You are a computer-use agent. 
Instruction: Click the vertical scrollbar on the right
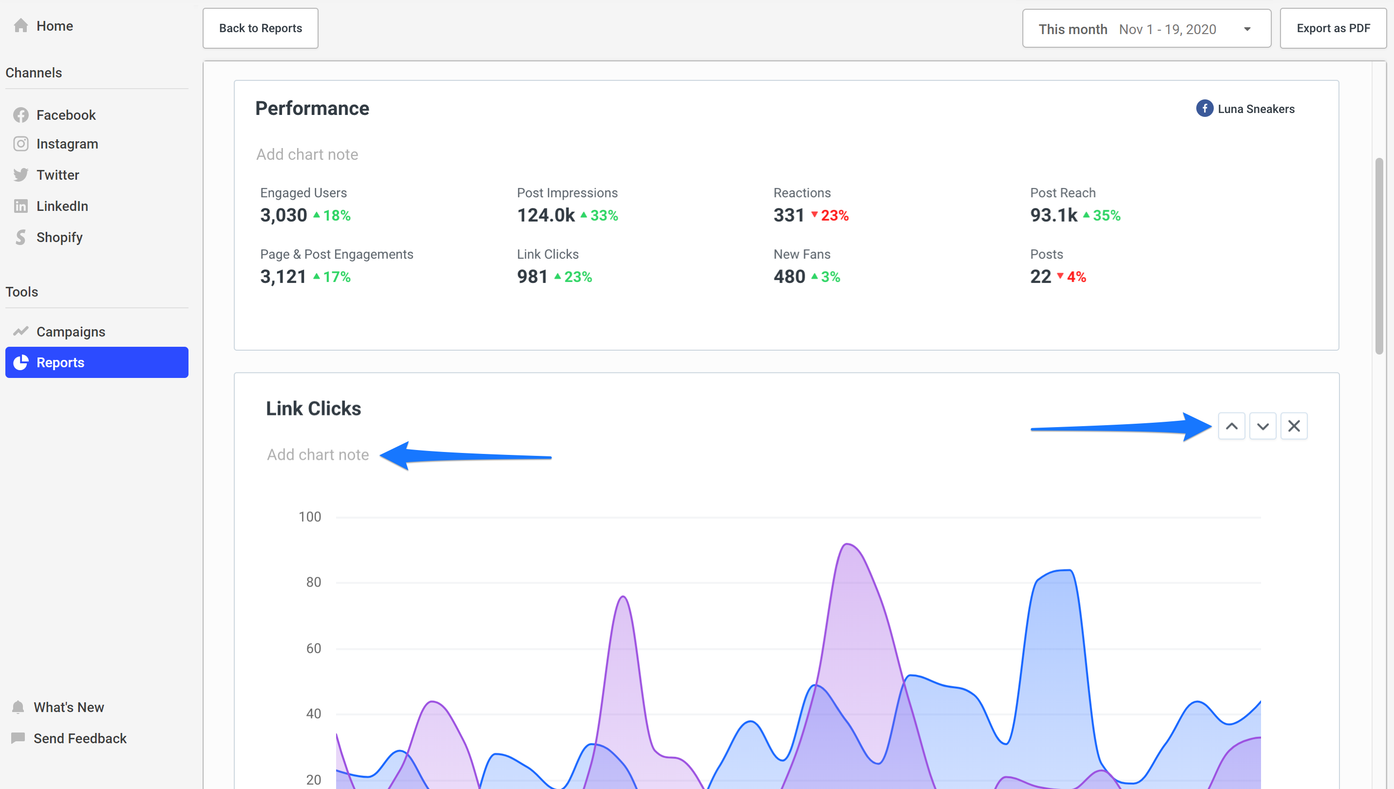[1379, 256]
